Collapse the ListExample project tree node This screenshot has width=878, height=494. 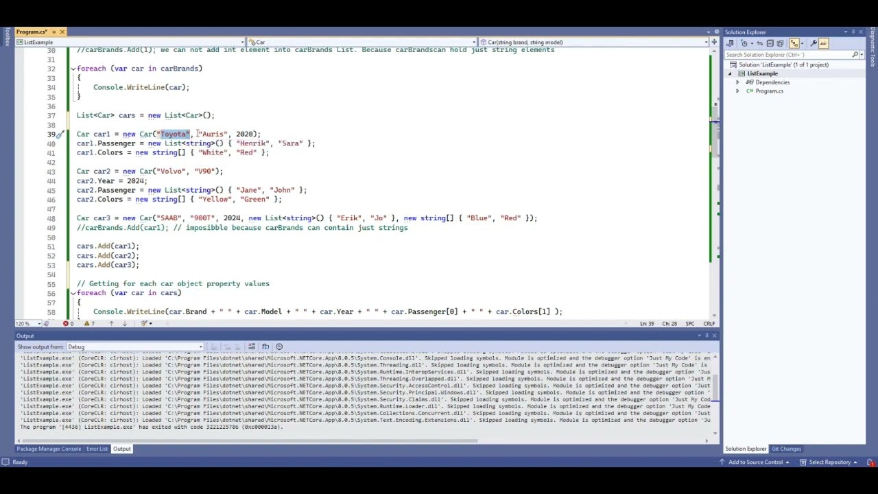pos(730,73)
